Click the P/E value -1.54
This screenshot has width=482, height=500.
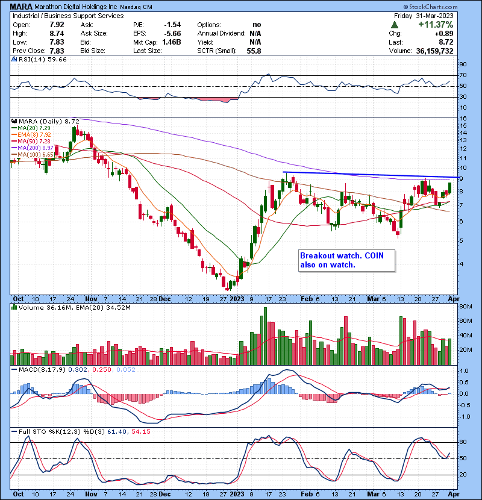click(172, 25)
